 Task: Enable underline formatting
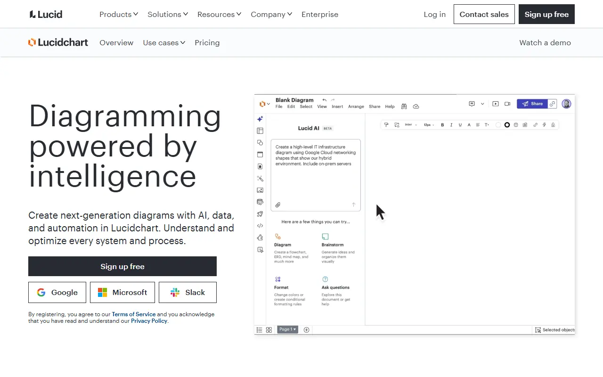[460, 124]
